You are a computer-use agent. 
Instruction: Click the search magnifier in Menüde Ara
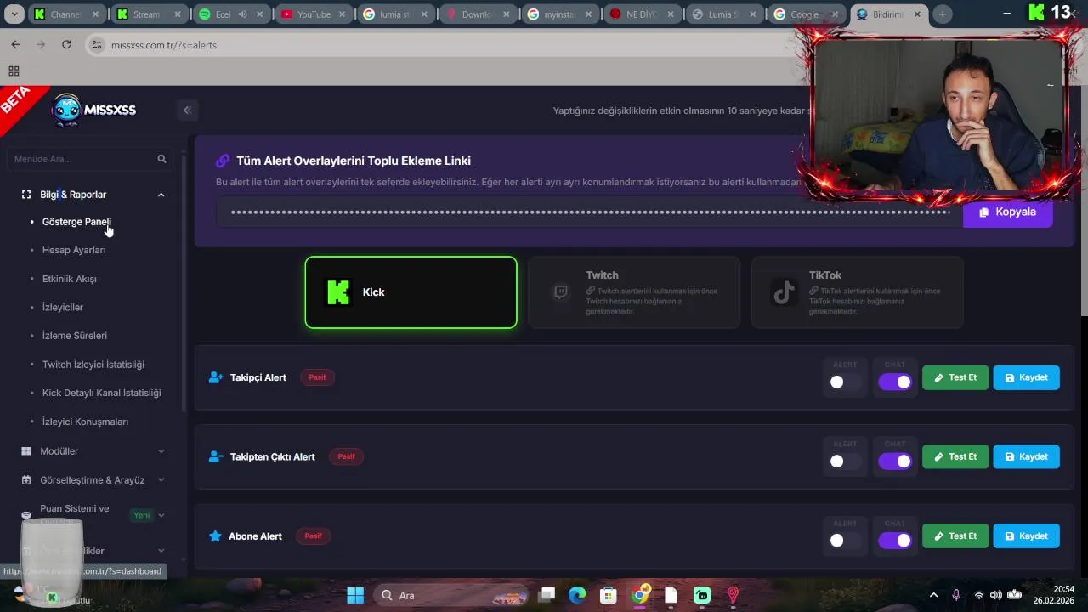(162, 159)
